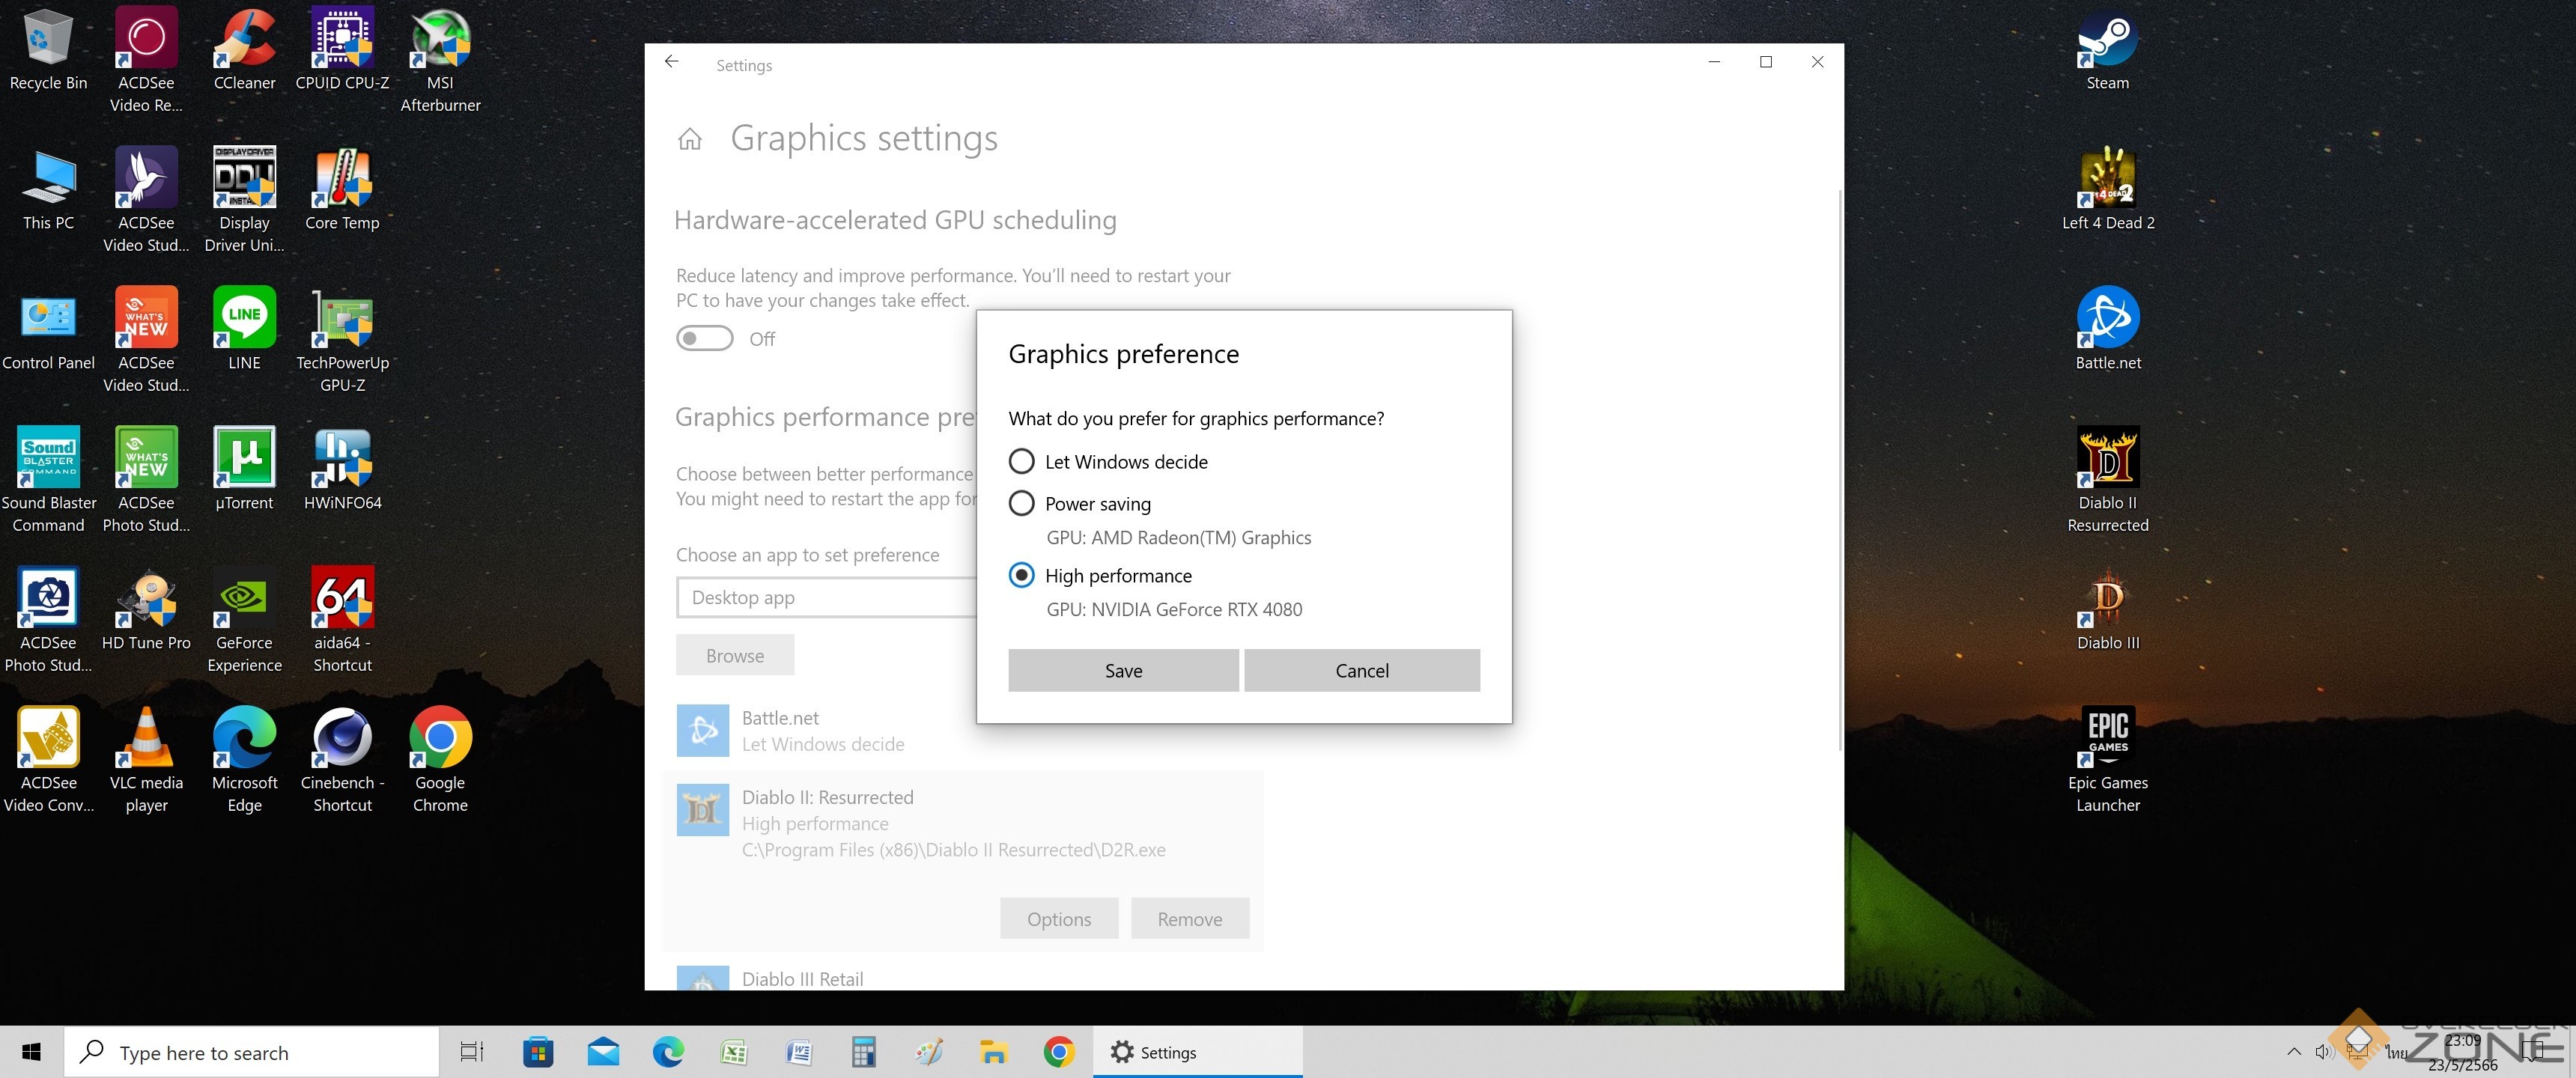
Task: Show hidden system tray icons
Action: point(2294,1051)
